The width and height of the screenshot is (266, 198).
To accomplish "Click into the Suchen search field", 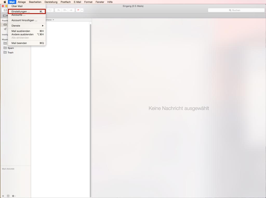I will click(x=236, y=10).
